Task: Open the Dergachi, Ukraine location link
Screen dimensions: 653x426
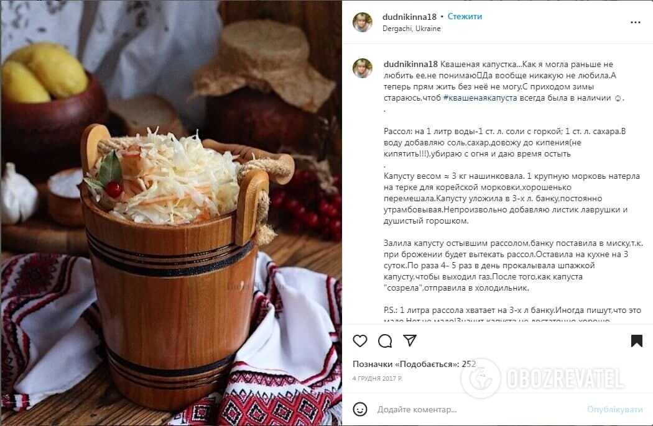Action: [412, 29]
